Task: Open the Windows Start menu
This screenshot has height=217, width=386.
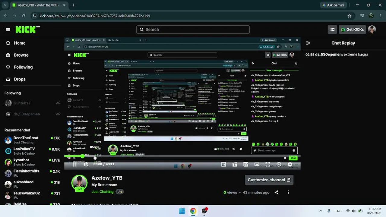Action: [182, 211]
